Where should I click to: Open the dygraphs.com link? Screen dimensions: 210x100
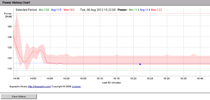coord(39,86)
